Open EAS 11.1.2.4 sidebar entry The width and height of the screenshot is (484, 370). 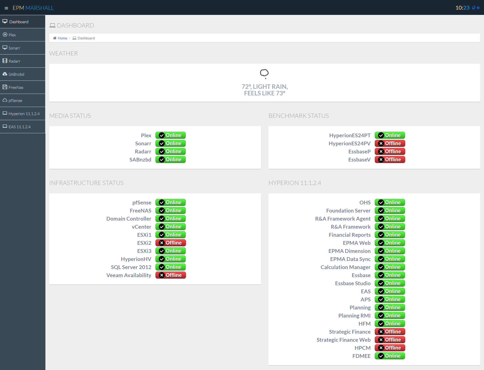click(22, 127)
